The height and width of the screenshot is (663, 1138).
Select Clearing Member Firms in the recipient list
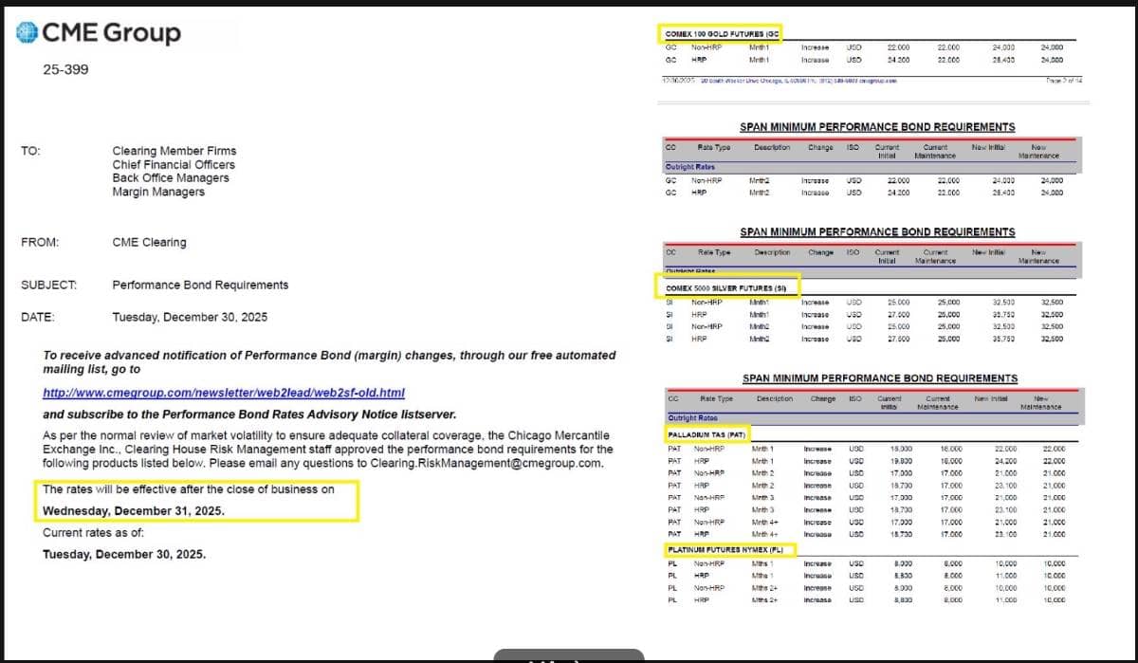pyautogui.click(x=174, y=151)
